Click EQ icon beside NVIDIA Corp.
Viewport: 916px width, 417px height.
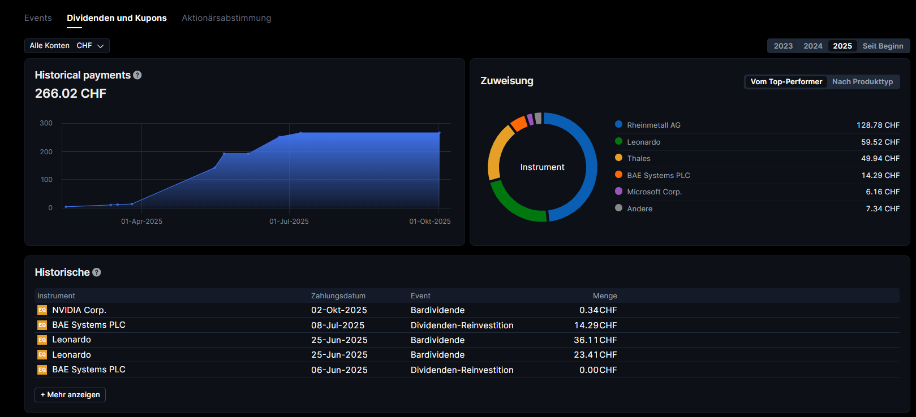tap(42, 310)
